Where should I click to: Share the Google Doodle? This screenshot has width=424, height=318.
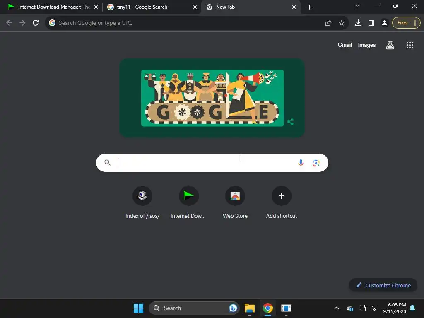click(x=290, y=122)
